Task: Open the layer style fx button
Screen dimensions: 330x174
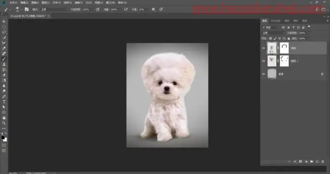Action: [295, 161]
